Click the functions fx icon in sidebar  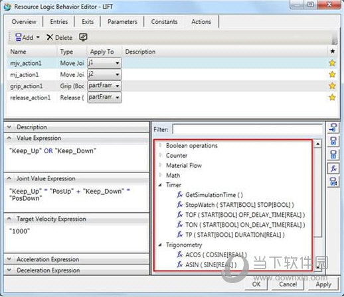[x=333, y=168]
